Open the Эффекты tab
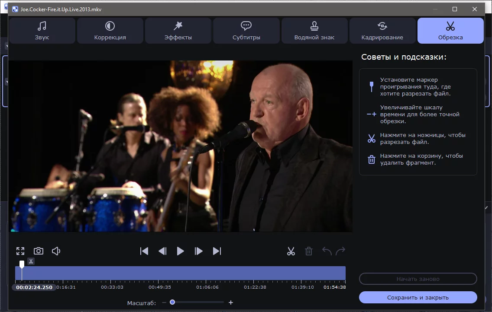Image resolution: width=492 pixels, height=312 pixels. click(178, 31)
